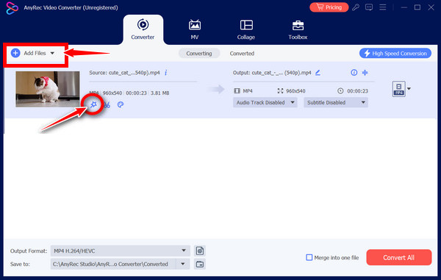Rename the output file with pencil icon

(318, 73)
